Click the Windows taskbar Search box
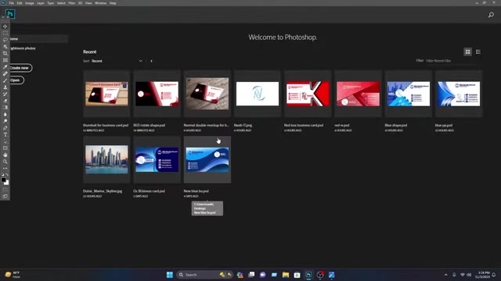The image size is (501, 281). [204, 275]
